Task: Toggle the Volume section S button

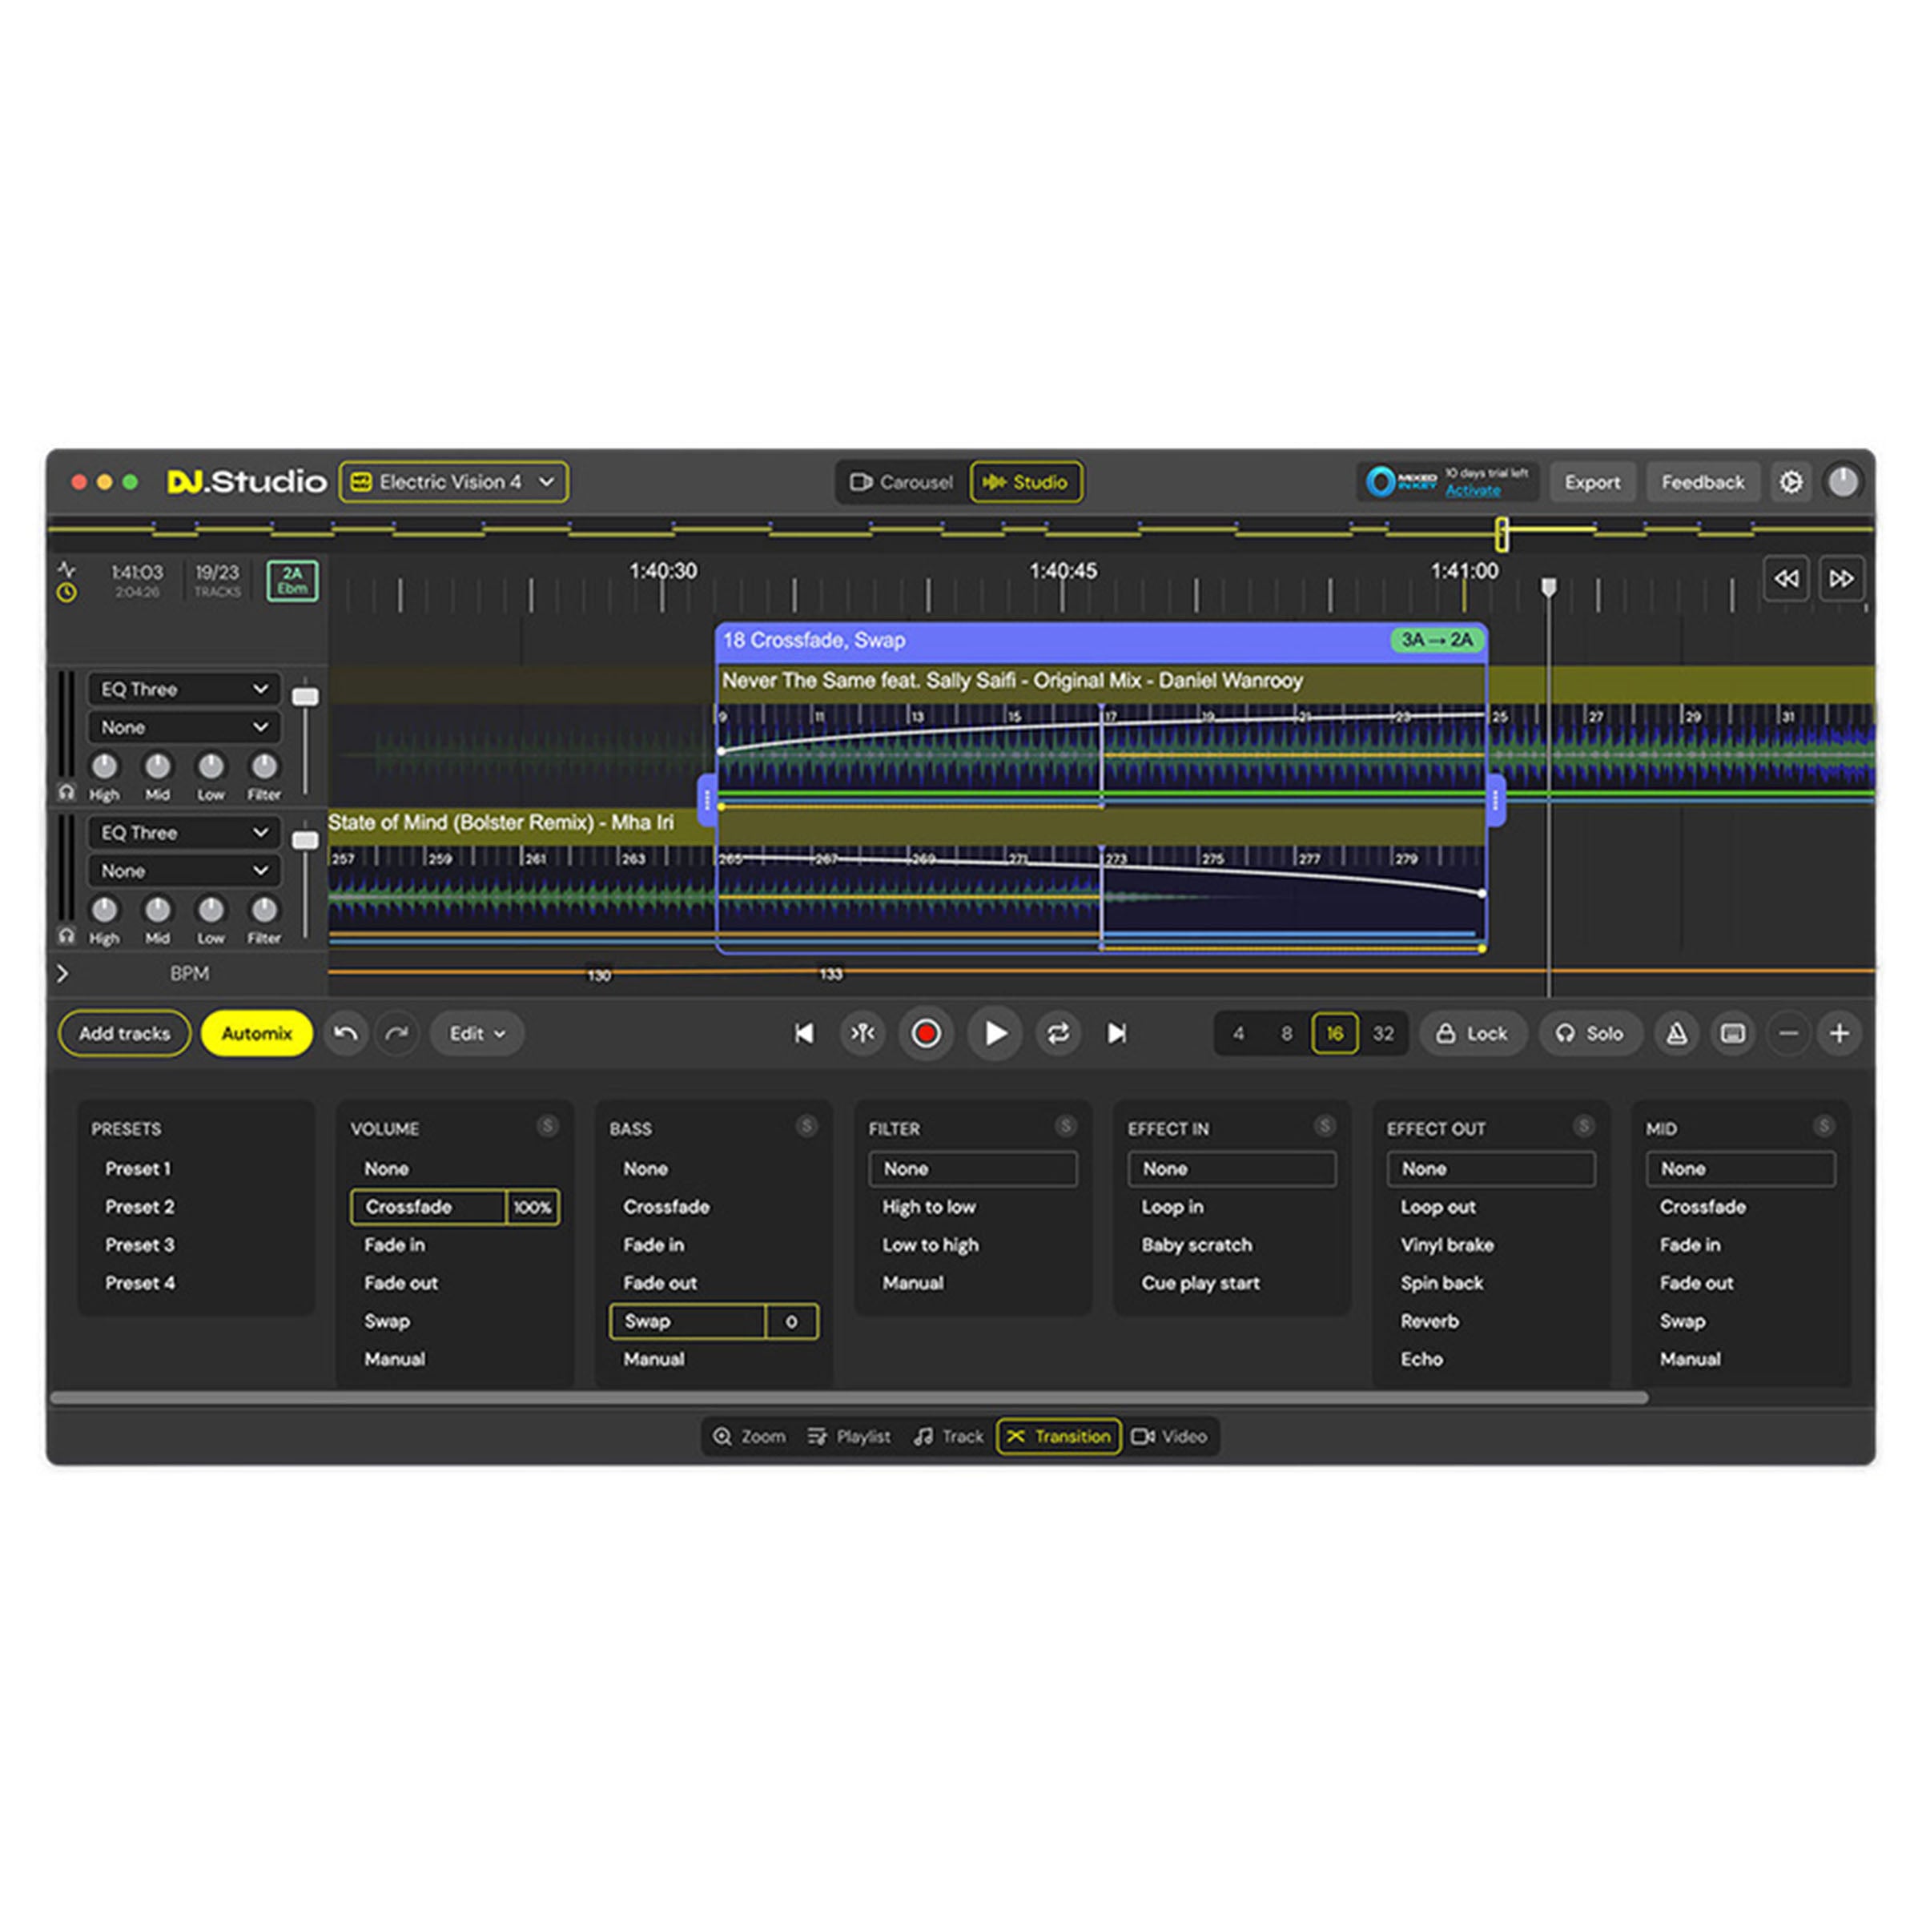Action: pos(547,1126)
